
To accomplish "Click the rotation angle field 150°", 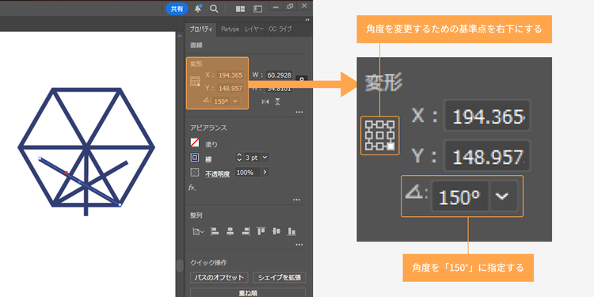I will coord(221,101).
